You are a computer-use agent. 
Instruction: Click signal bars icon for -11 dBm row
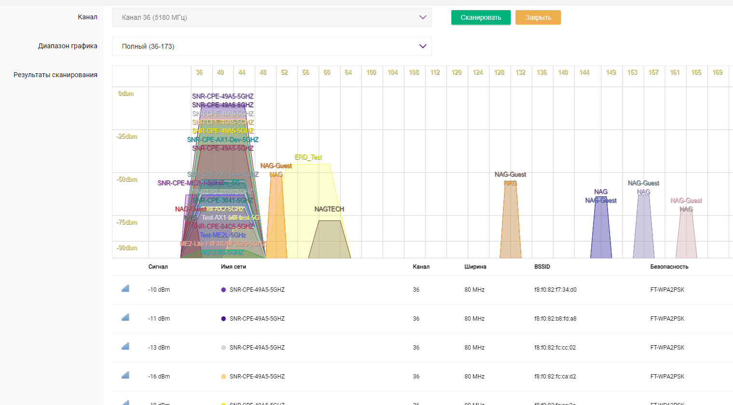click(125, 317)
